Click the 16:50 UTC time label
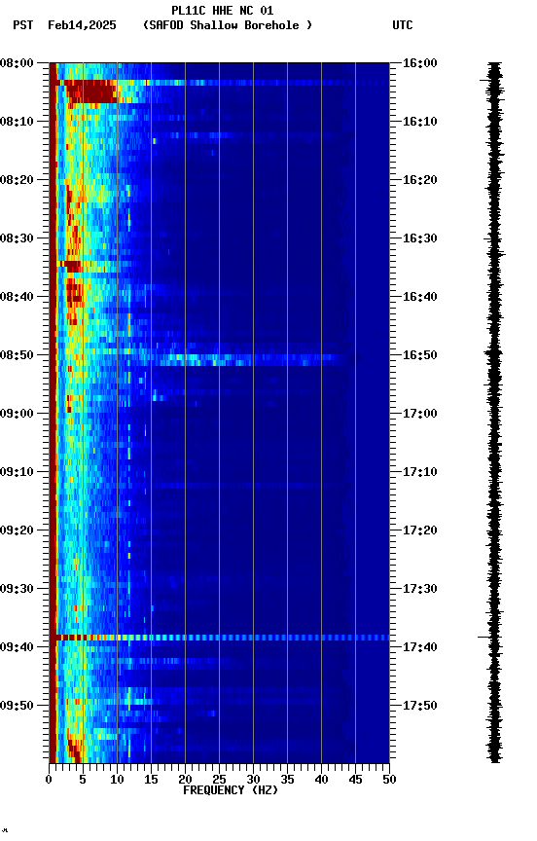The width and height of the screenshot is (537, 841). [x=420, y=355]
